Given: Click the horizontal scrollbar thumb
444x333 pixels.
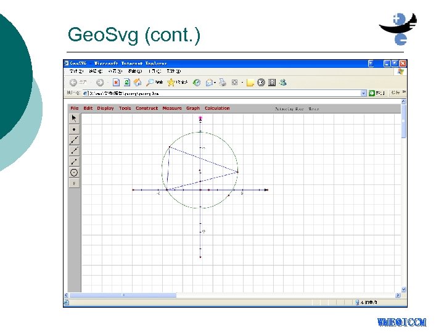Looking at the screenshot, I should [x=123, y=295].
